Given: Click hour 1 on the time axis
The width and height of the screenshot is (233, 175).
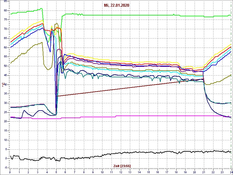Looking at the screenshot, I should [19, 172].
